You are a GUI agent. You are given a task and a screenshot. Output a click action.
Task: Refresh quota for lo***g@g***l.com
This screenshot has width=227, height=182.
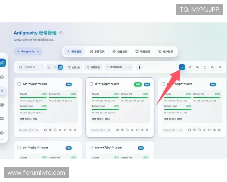tap(137, 130)
